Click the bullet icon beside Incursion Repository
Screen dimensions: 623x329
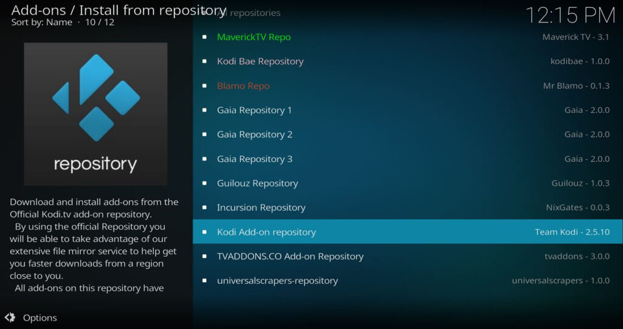tap(204, 208)
